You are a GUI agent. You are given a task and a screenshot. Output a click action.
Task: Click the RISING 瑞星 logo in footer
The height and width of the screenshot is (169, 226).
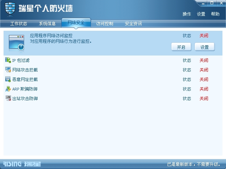pyautogui.click(x=22, y=164)
